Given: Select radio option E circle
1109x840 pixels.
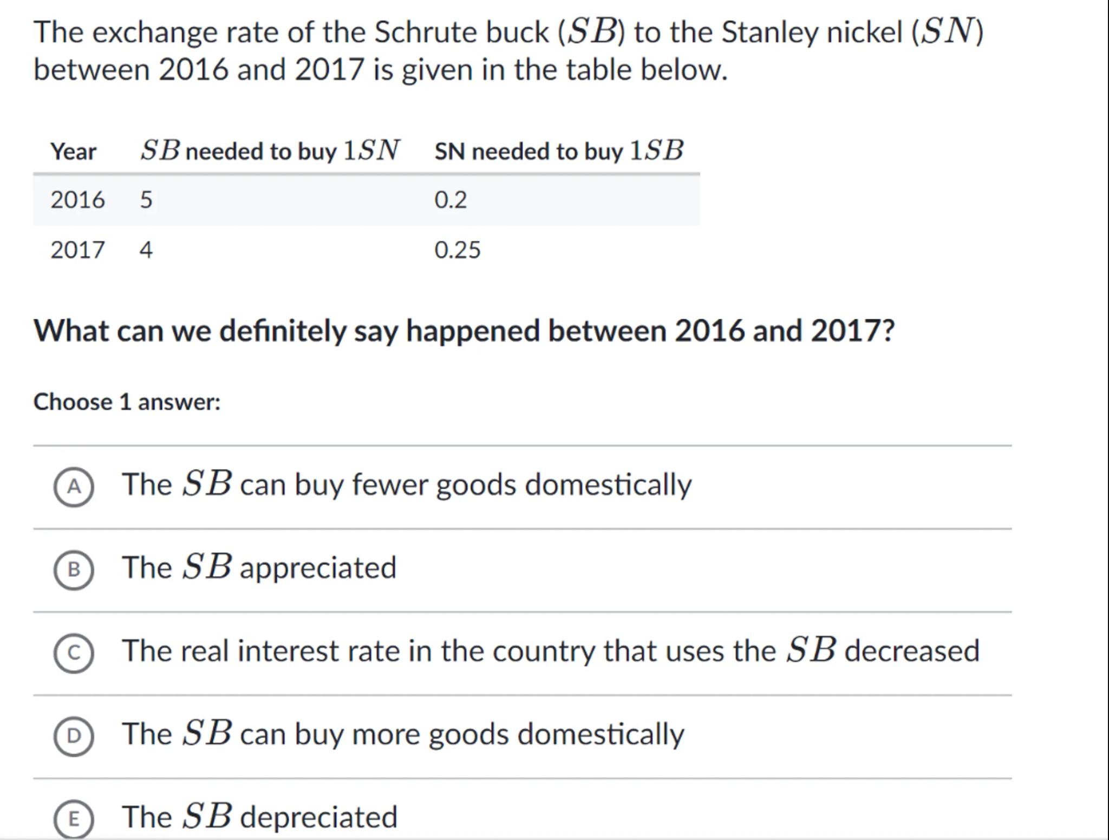Looking at the screenshot, I should pos(74,818).
